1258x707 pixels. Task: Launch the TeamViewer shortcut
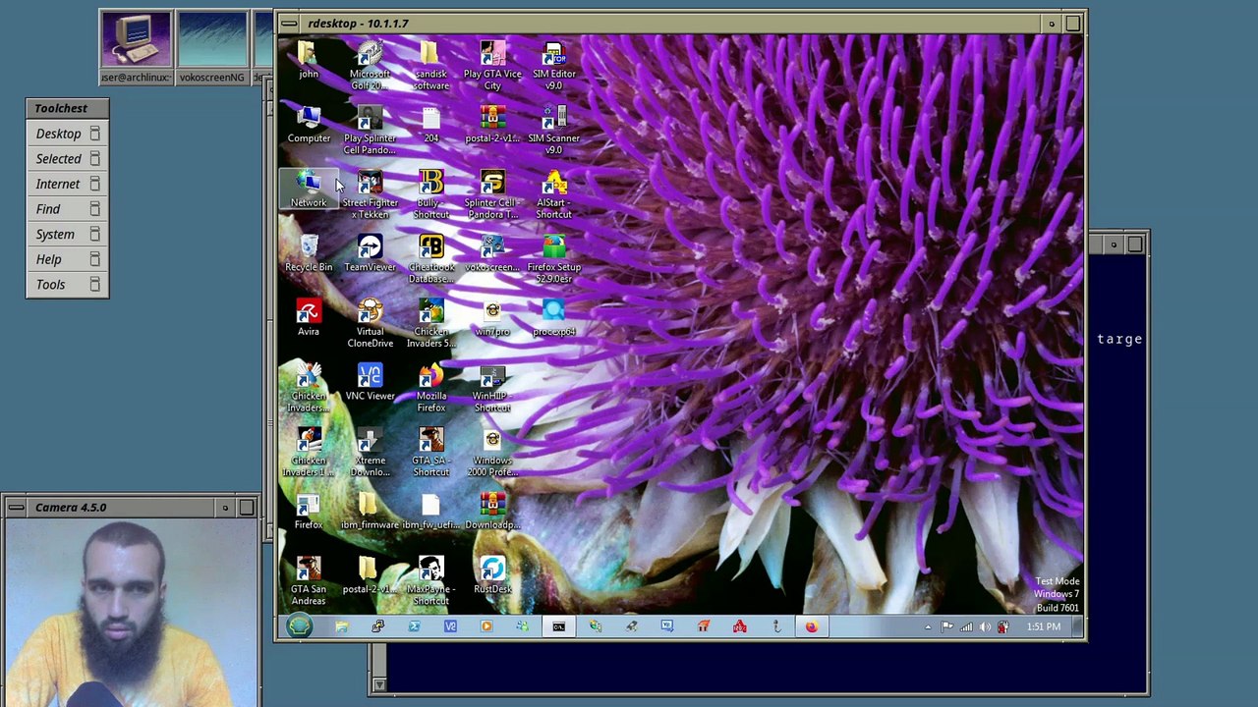[370, 253]
